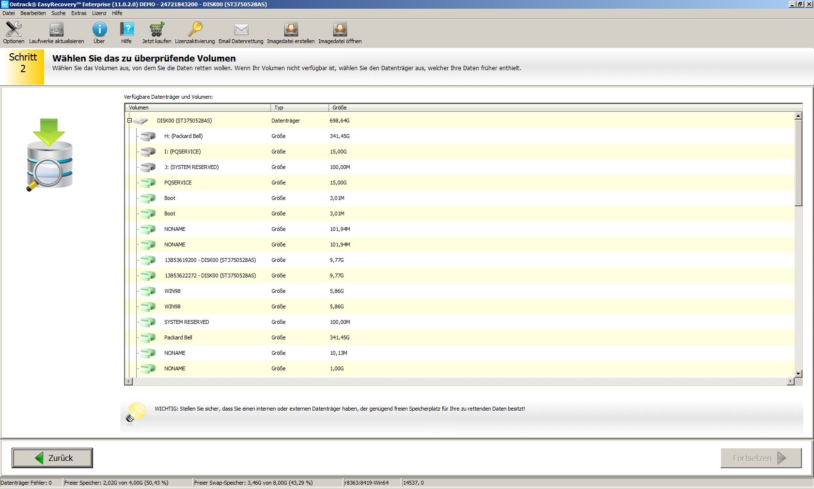Click the volume icon of the 10,13M NONAME row

pos(148,353)
